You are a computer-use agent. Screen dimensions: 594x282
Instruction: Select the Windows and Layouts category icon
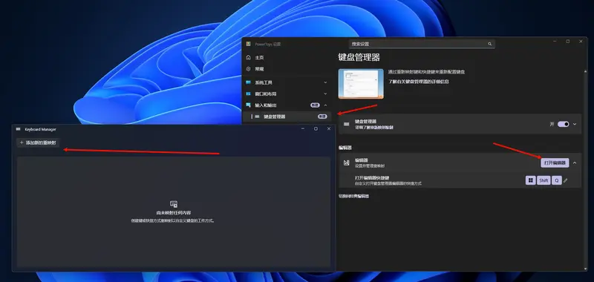(248, 94)
